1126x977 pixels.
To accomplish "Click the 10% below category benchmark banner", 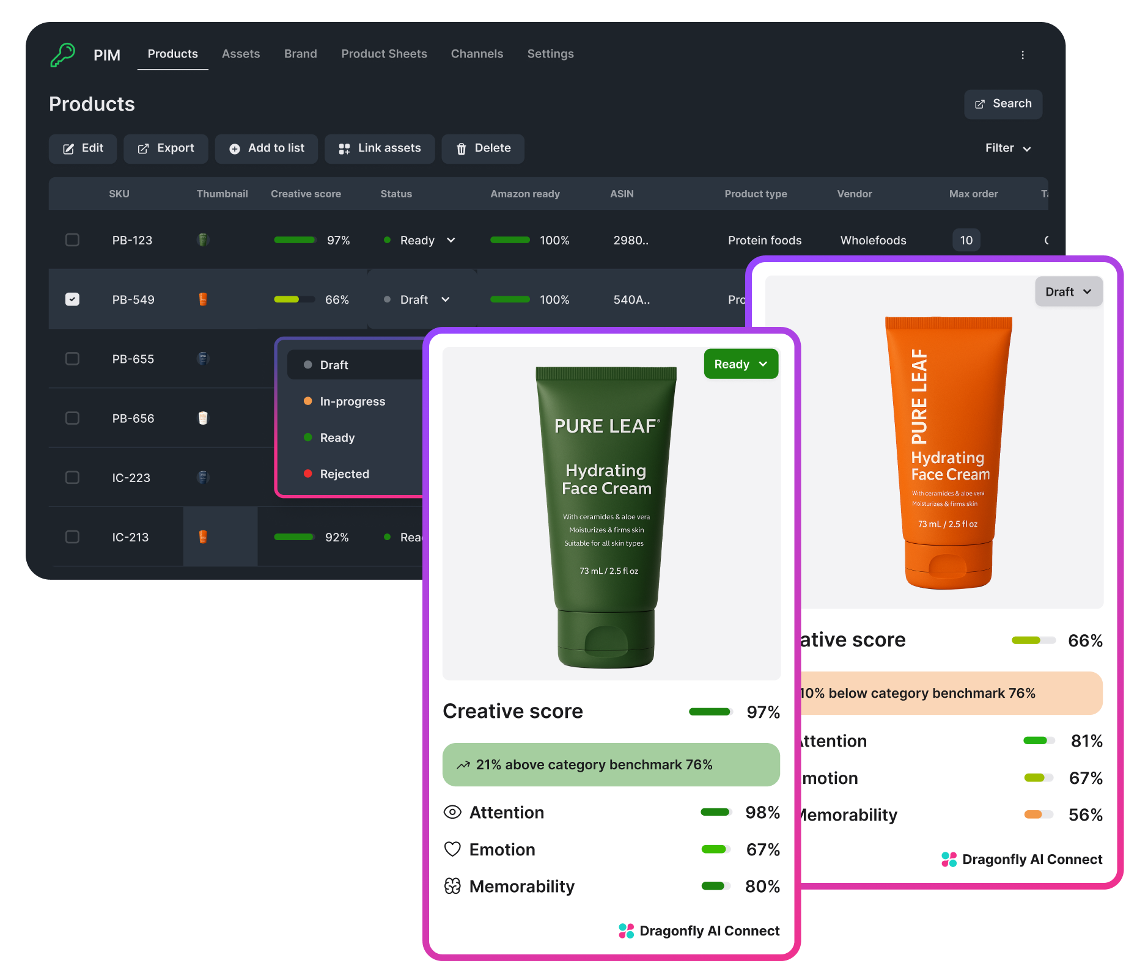I will [x=951, y=693].
